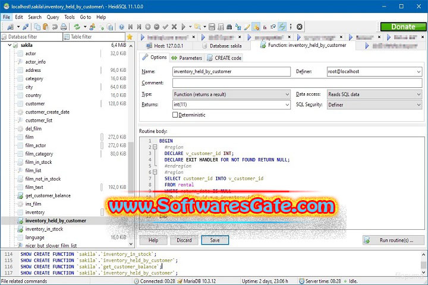The width and height of the screenshot is (428, 285).
Task: Click the run query play icon
Action: pos(184,27)
